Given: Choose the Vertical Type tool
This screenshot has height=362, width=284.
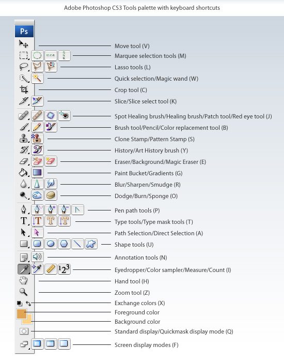Looking at the screenshot, I should (37, 221).
